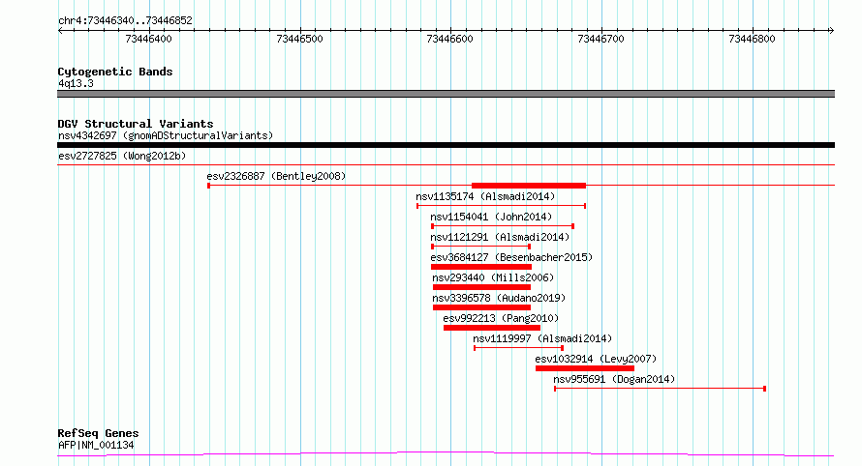Open variant nsv1135174 (Alsmadi2014)

point(485,196)
